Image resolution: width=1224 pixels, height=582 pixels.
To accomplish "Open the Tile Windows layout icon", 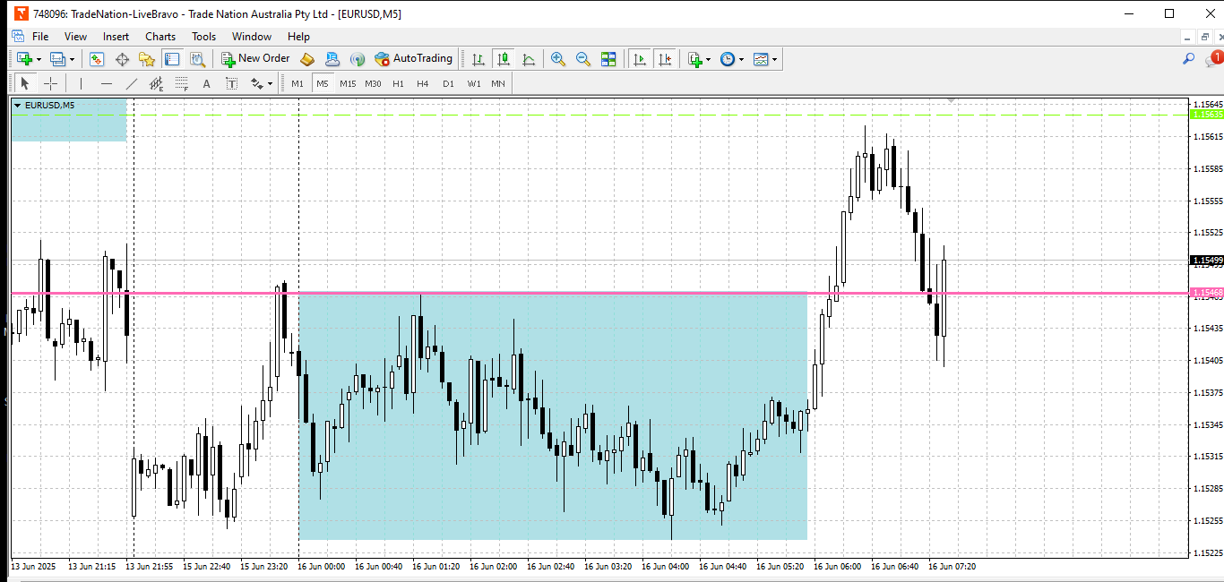I will click(x=608, y=59).
